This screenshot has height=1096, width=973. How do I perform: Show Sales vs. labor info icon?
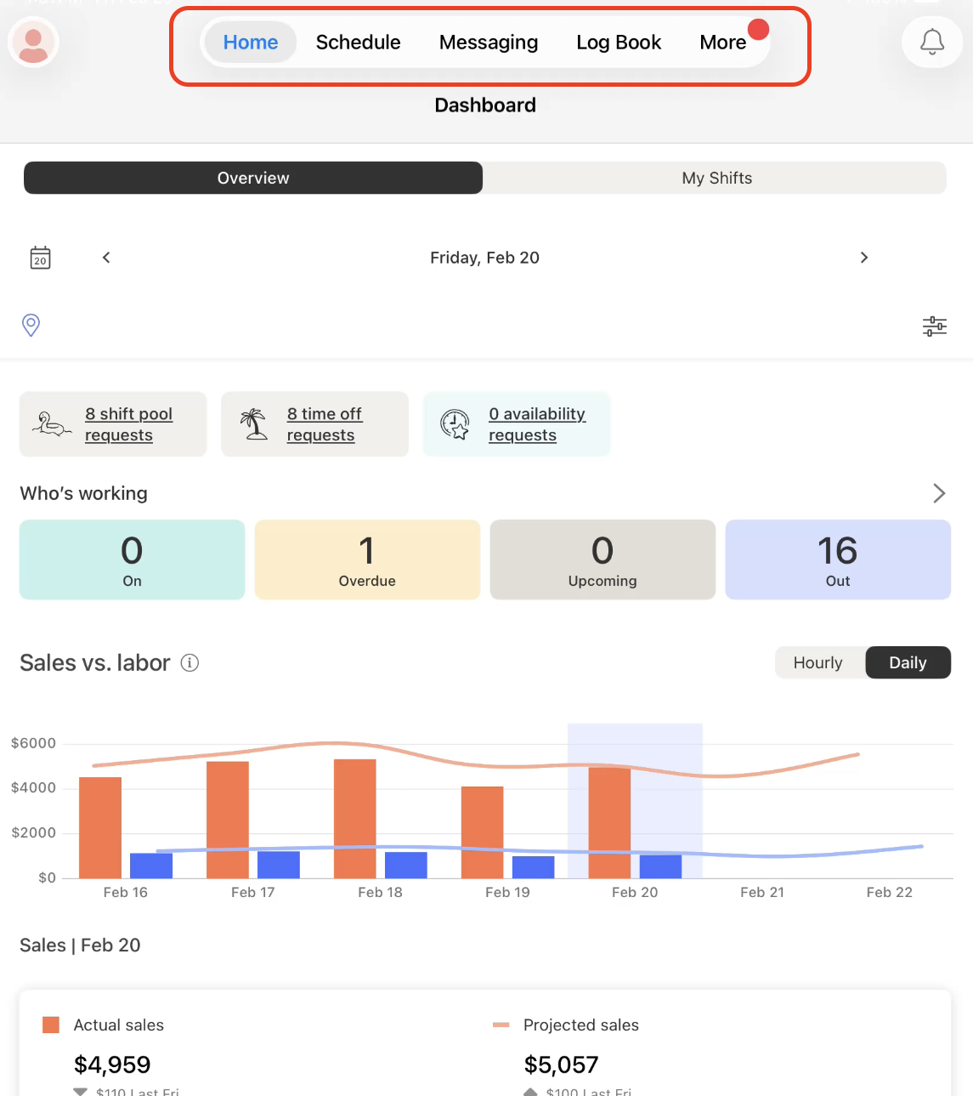pyautogui.click(x=190, y=663)
